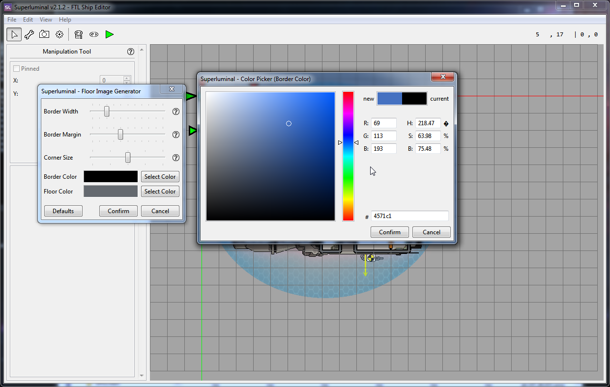Click the G value field
Screen dimensions: 610x387
(x=384, y=136)
